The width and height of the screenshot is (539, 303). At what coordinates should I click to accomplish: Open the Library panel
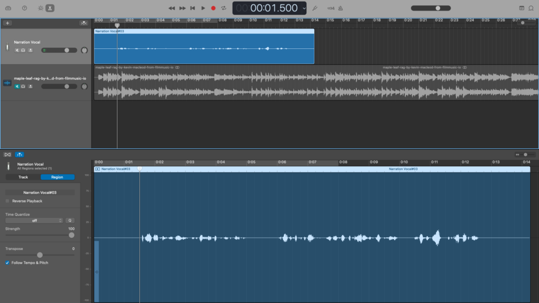pyautogui.click(x=8, y=8)
